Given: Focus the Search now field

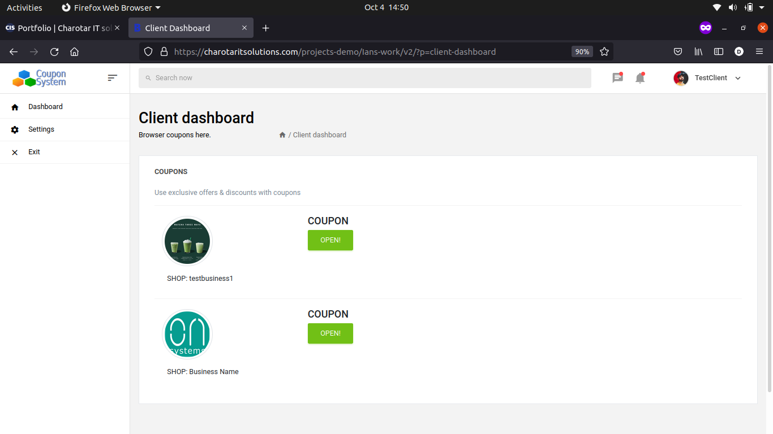Looking at the screenshot, I should click(365, 78).
